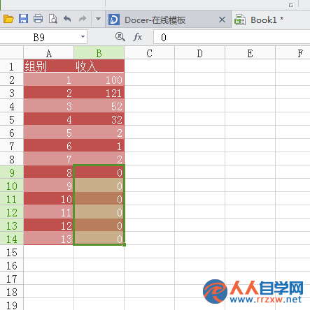Select cell A11 containing 10
This screenshot has width=310, height=310.
[x=49, y=199]
